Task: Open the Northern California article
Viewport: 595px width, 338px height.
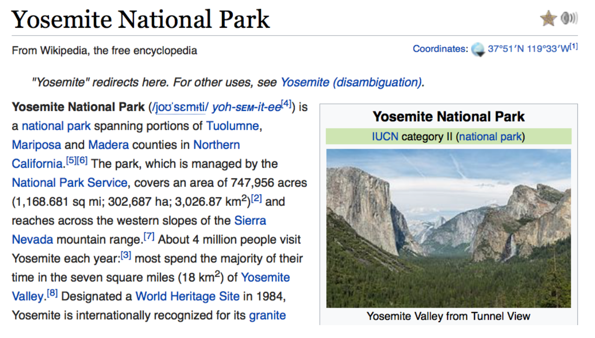Action: 216,145
